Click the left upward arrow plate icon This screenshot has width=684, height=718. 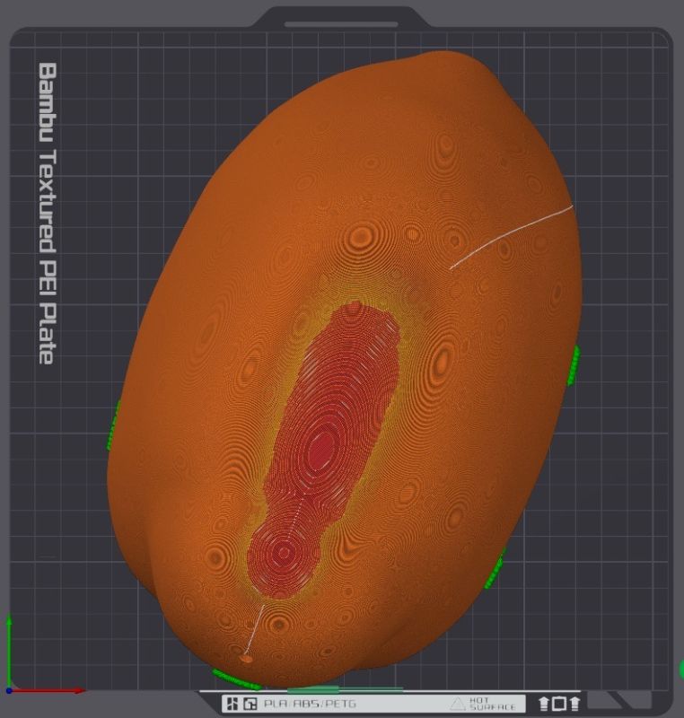(x=544, y=705)
